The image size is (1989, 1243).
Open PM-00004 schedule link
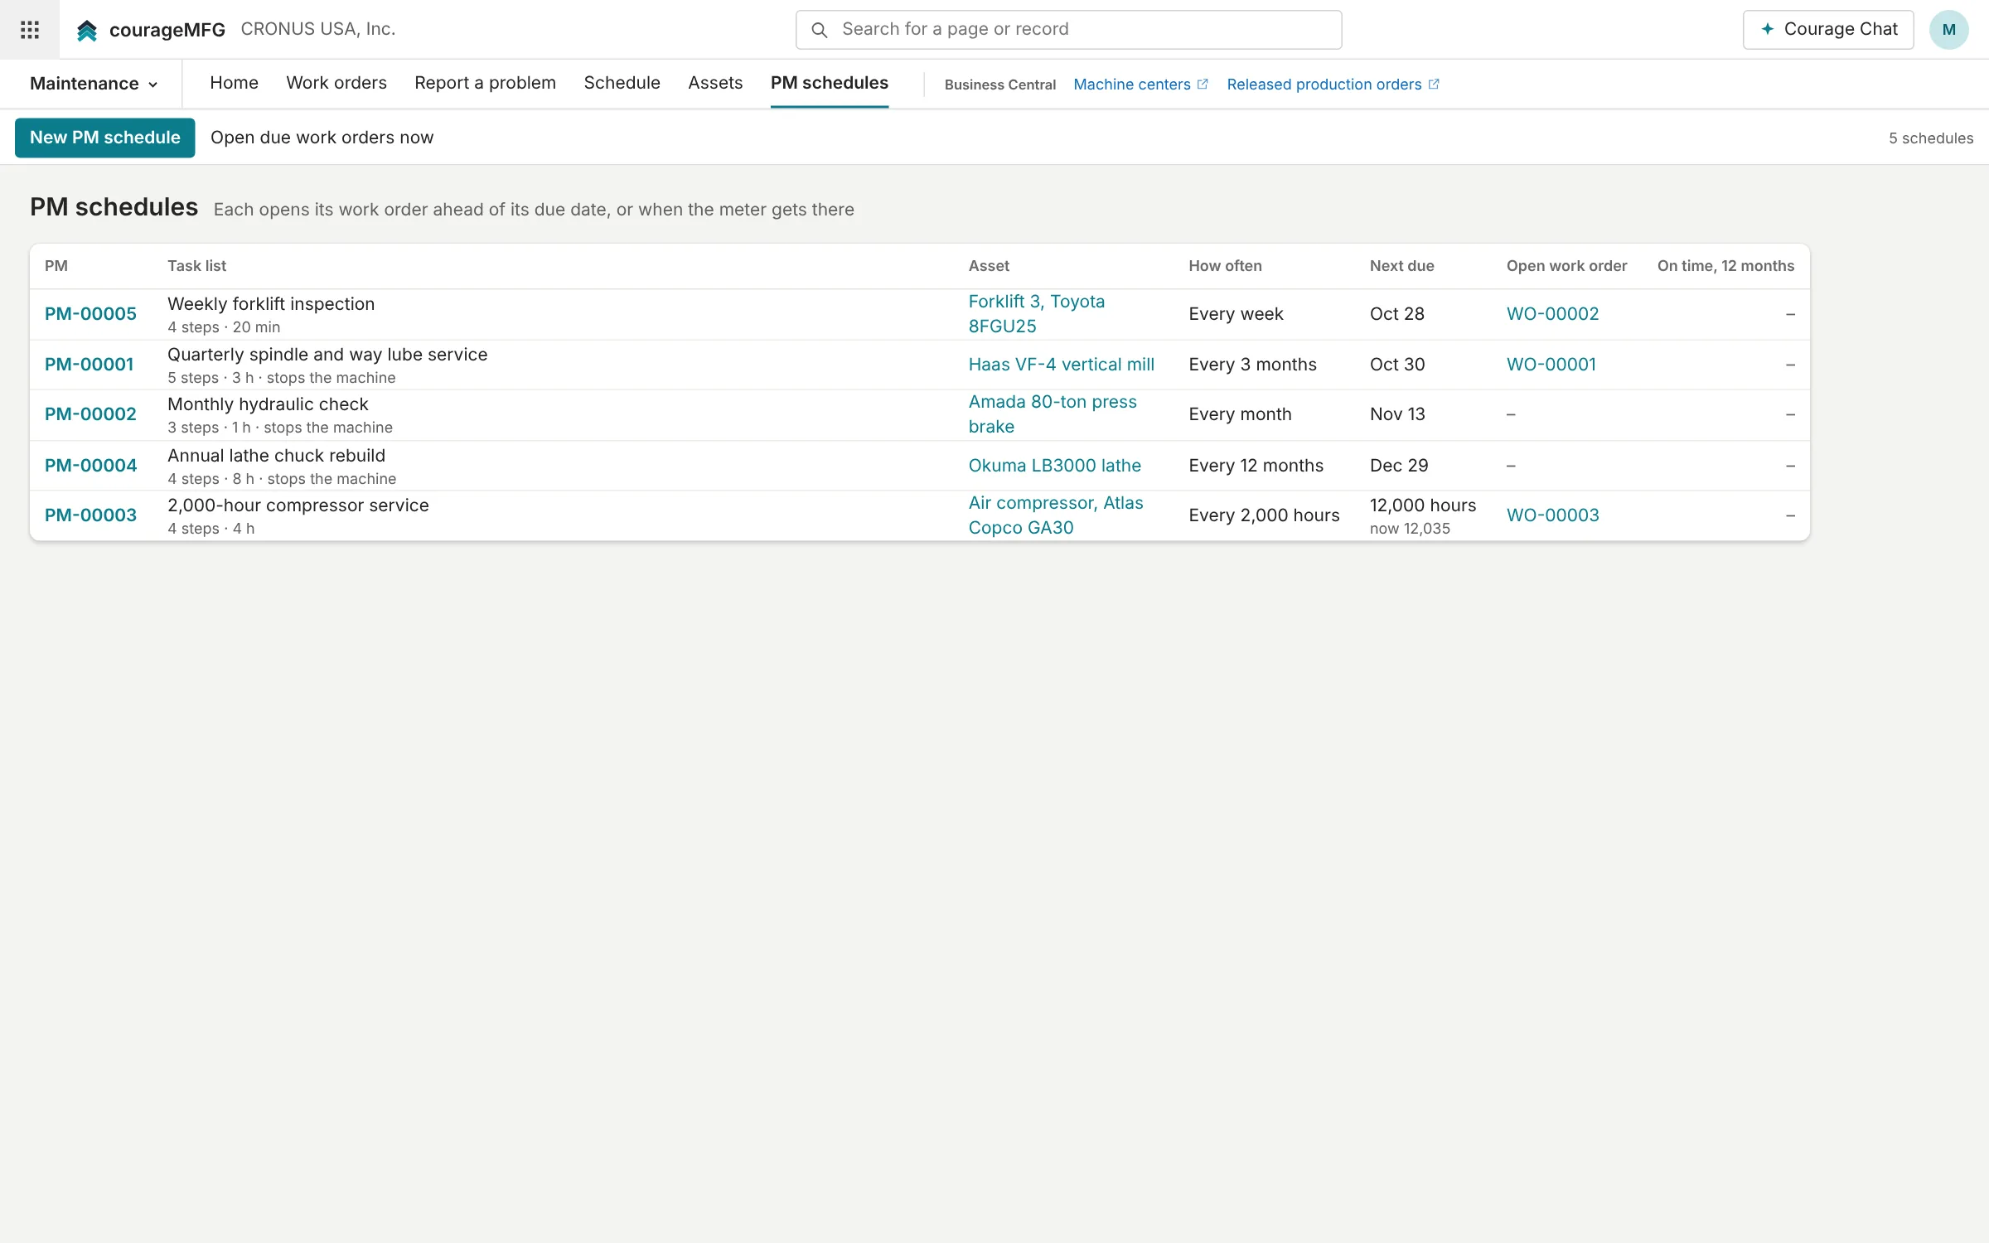[90, 466]
